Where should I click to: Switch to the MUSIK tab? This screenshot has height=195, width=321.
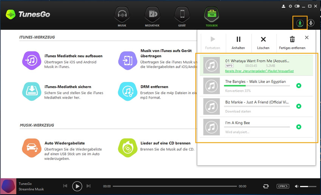point(122,17)
